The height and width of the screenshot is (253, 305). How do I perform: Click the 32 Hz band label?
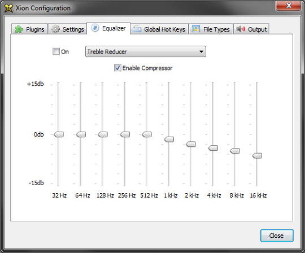[59, 195]
